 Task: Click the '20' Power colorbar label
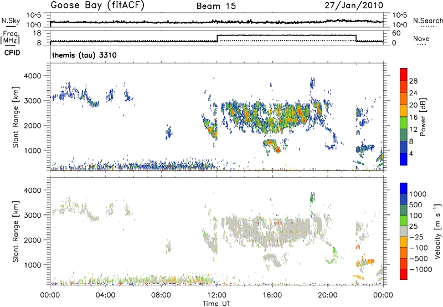(413, 105)
